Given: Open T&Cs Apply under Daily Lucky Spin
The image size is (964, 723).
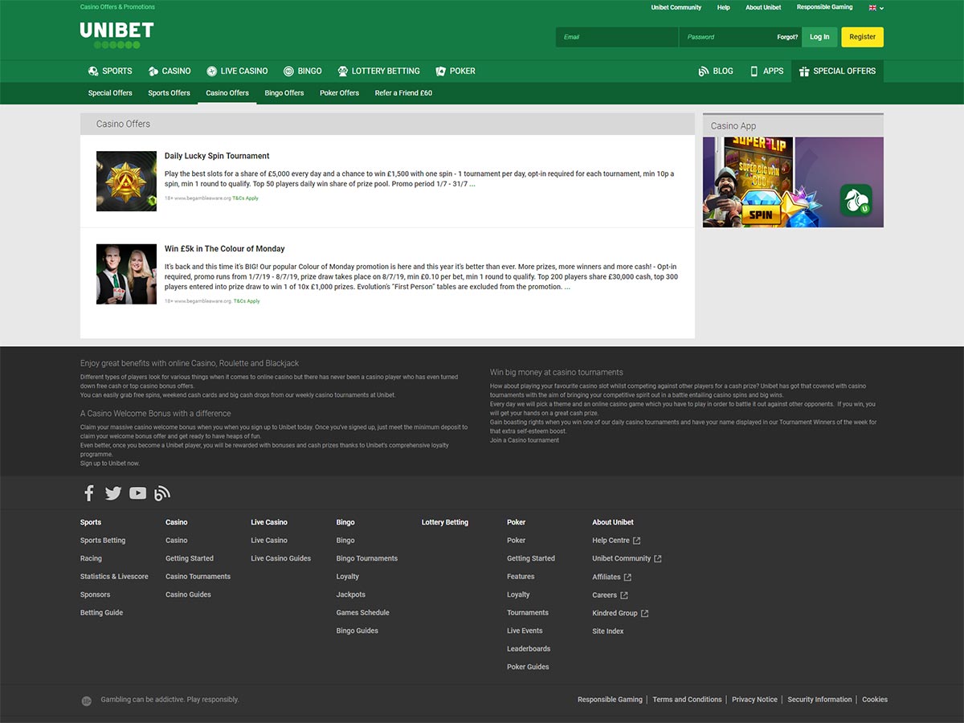Looking at the screenshot, I should tap(246, 198).
